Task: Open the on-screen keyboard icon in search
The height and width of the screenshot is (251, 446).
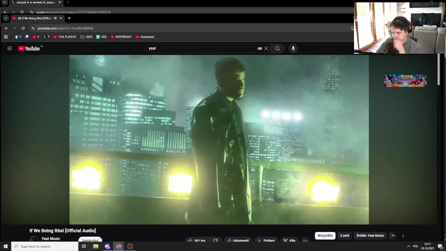Action: (x=260, y=48)
